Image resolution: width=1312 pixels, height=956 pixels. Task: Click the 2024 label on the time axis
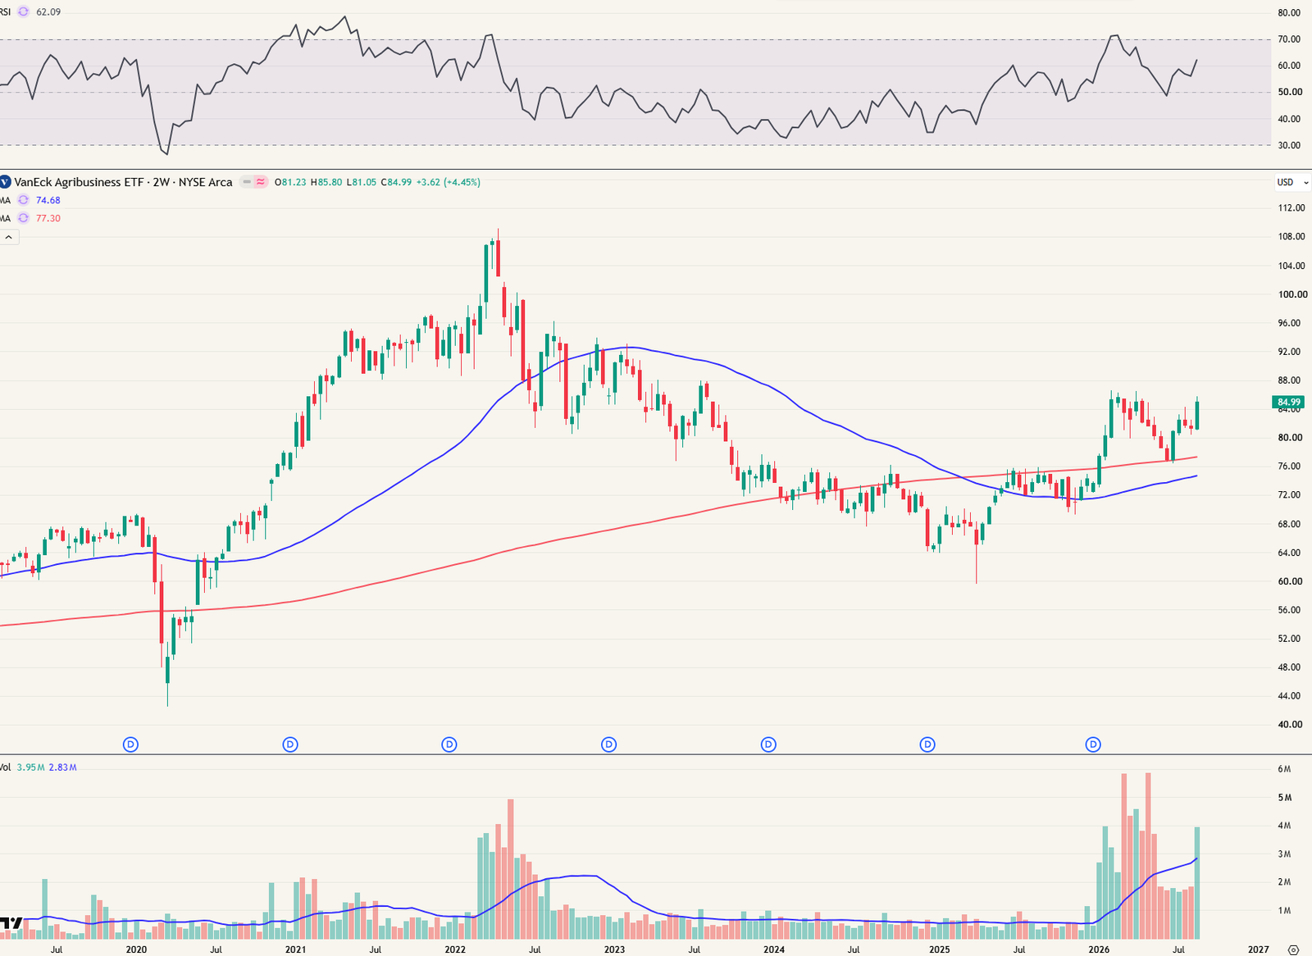[x=774, y=949]
